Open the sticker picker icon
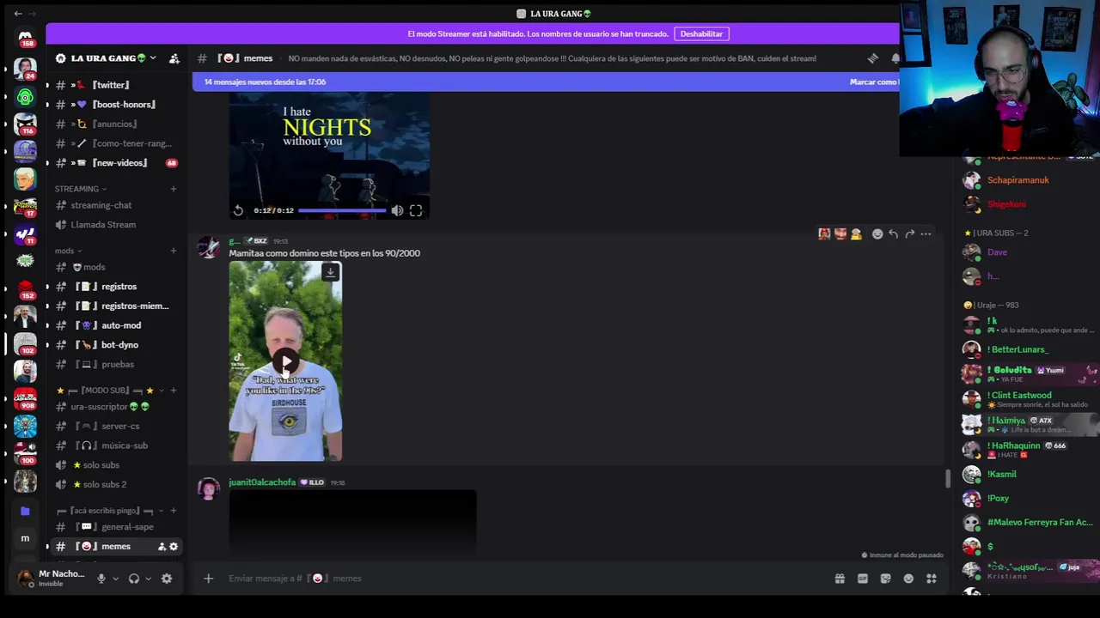1100x618 pixels. [x=886, y=579]
